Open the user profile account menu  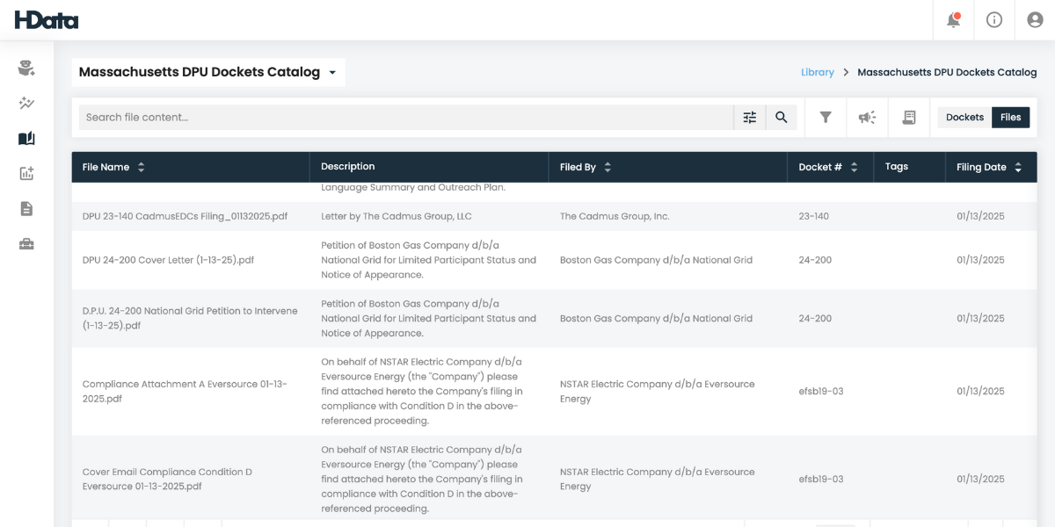tap(1034, 19)
